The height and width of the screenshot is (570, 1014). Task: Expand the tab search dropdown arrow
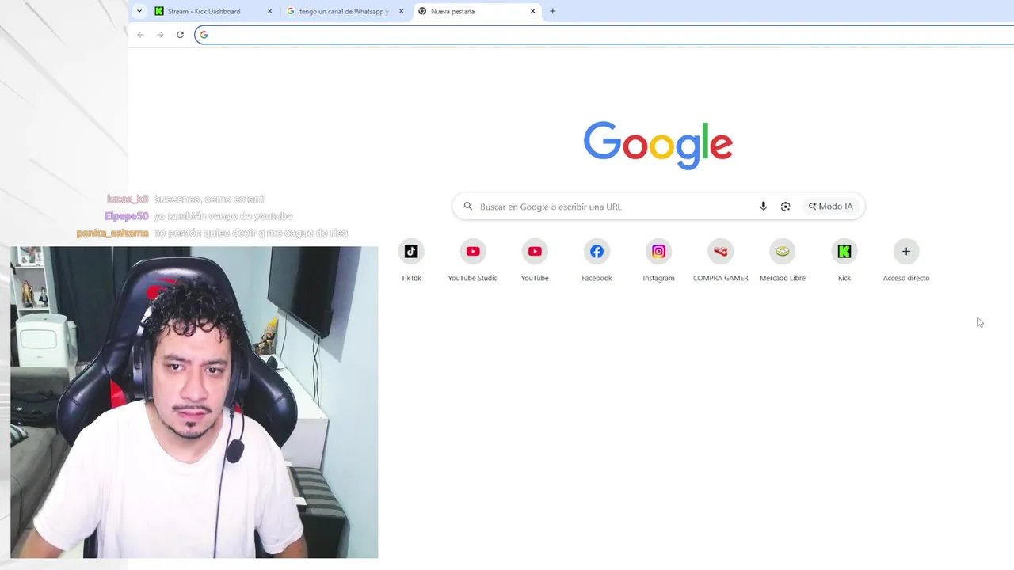(139, 11)
